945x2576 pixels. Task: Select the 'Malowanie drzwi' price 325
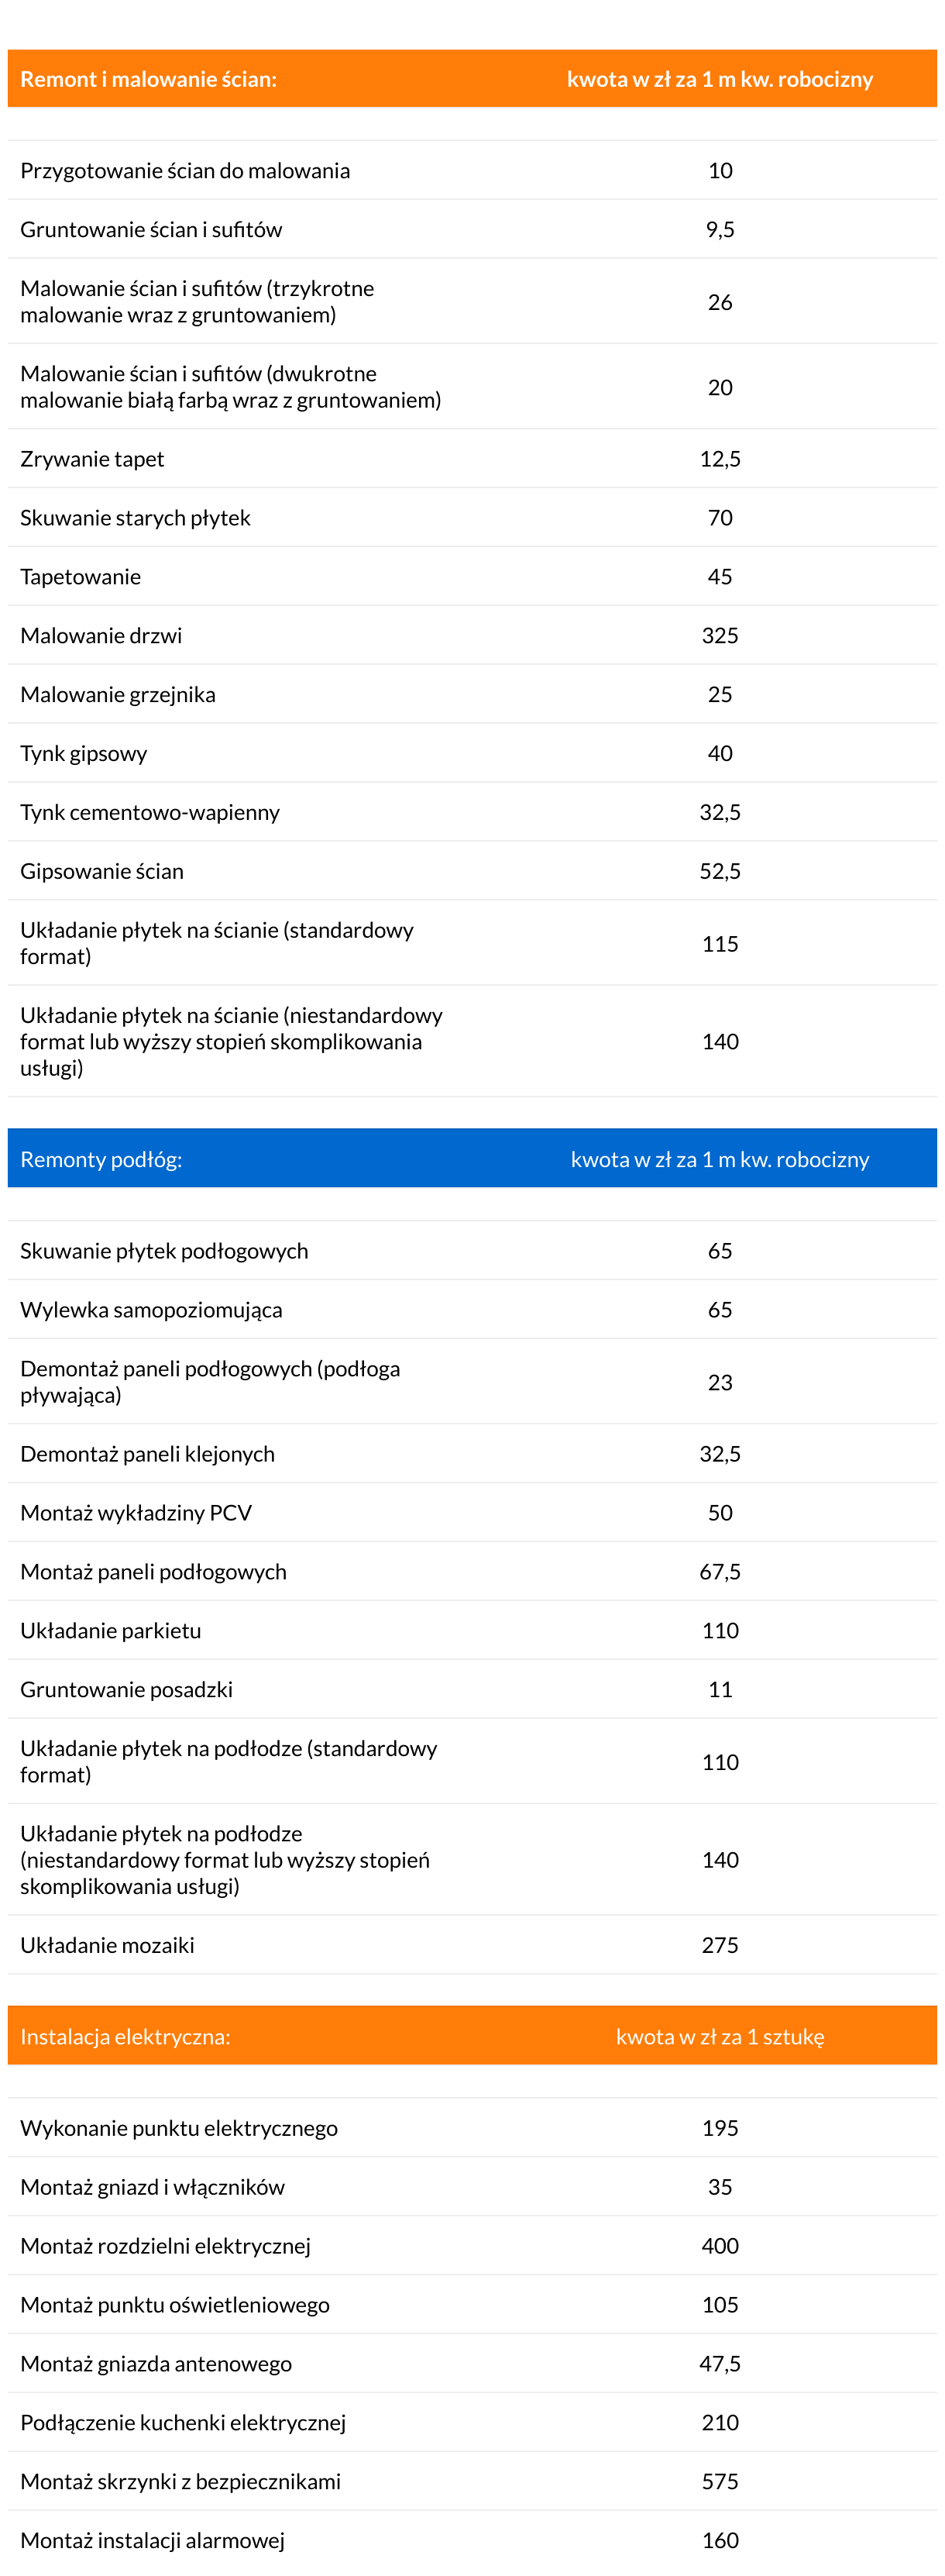point(720,635)
